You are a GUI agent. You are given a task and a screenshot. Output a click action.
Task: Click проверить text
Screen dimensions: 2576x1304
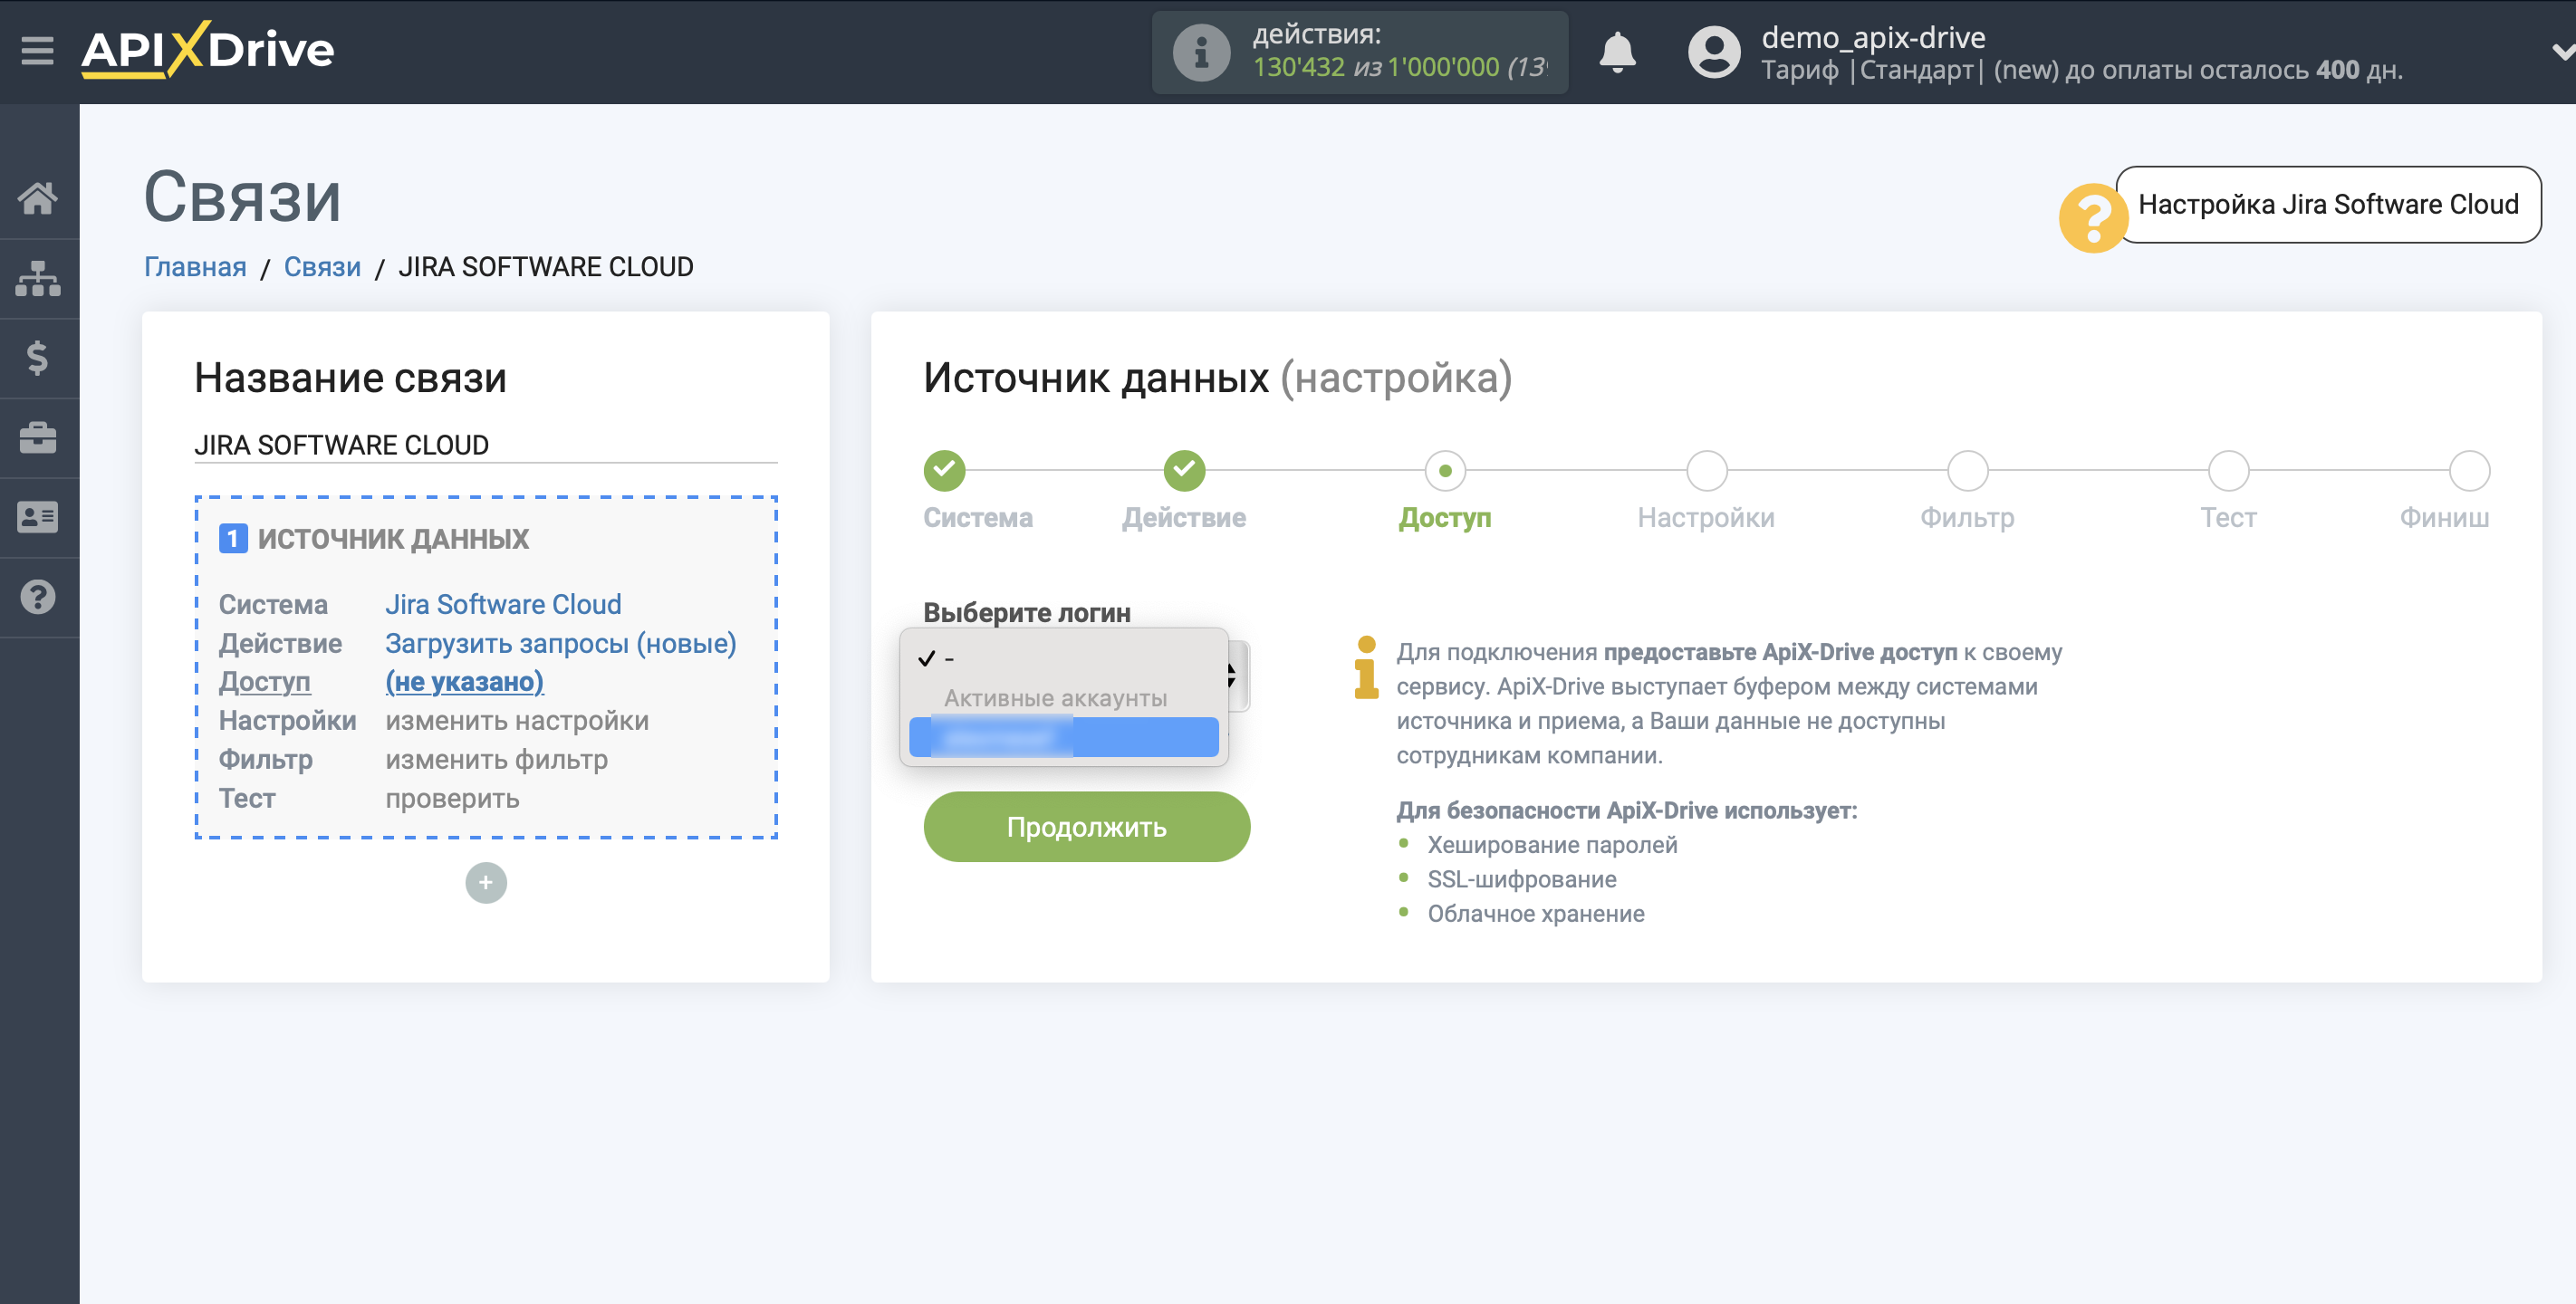pos(452,799)
